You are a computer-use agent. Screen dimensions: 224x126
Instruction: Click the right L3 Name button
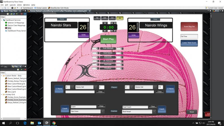pyautogui.click(x=170, y=89)
